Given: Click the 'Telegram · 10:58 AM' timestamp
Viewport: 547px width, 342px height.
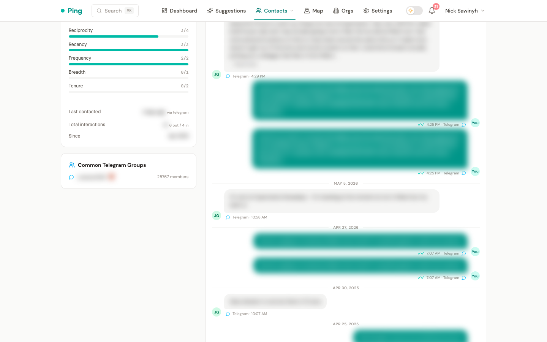Looking at the screenshot, I should point(250,217).
